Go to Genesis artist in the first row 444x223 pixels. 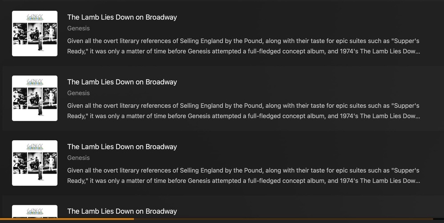[78, 28]
